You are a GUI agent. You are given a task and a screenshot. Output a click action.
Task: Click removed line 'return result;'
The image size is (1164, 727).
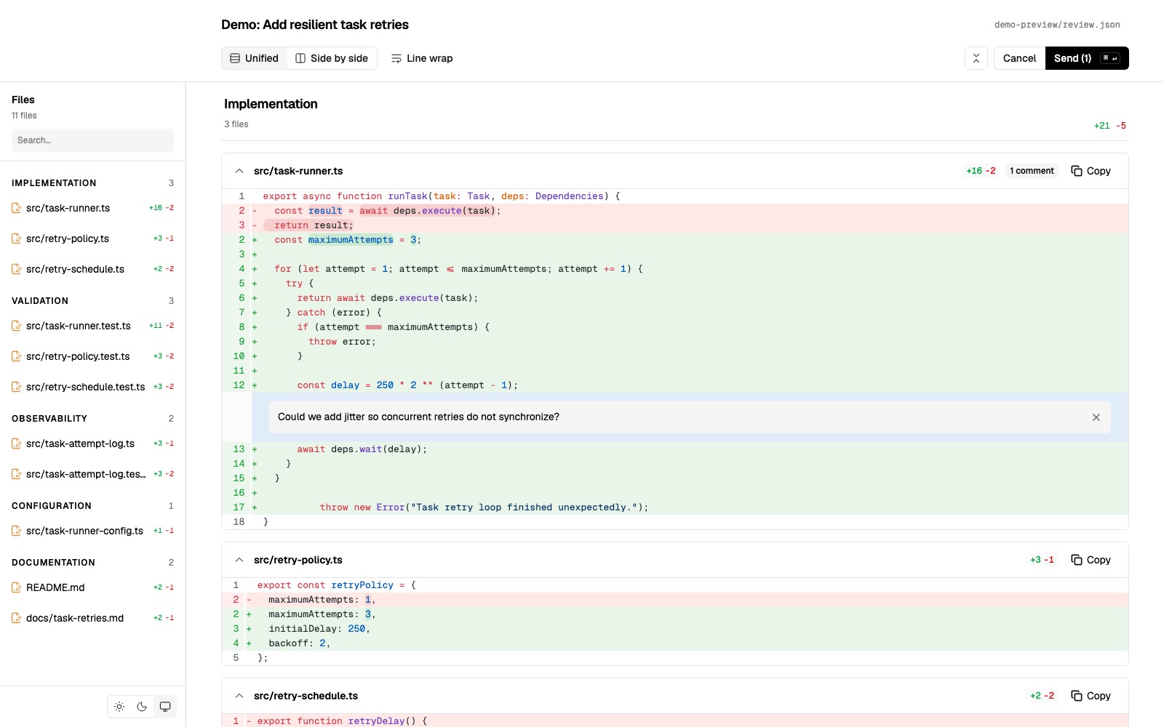(314, 225)
